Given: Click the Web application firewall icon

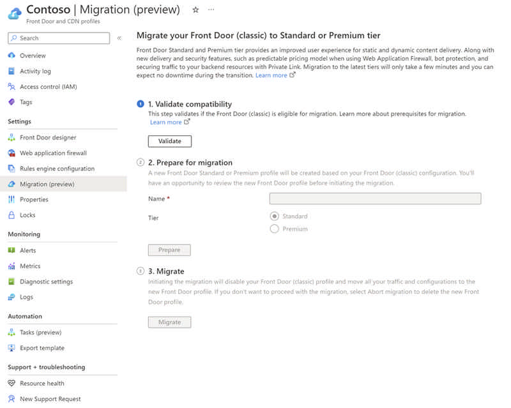Looking at the screenshot, I should coord(11,153).
